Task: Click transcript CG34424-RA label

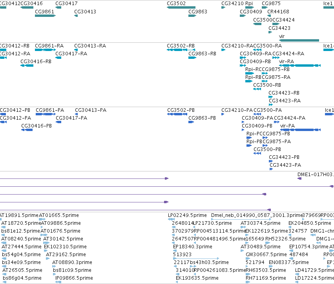Action: (x=288, y=53)
